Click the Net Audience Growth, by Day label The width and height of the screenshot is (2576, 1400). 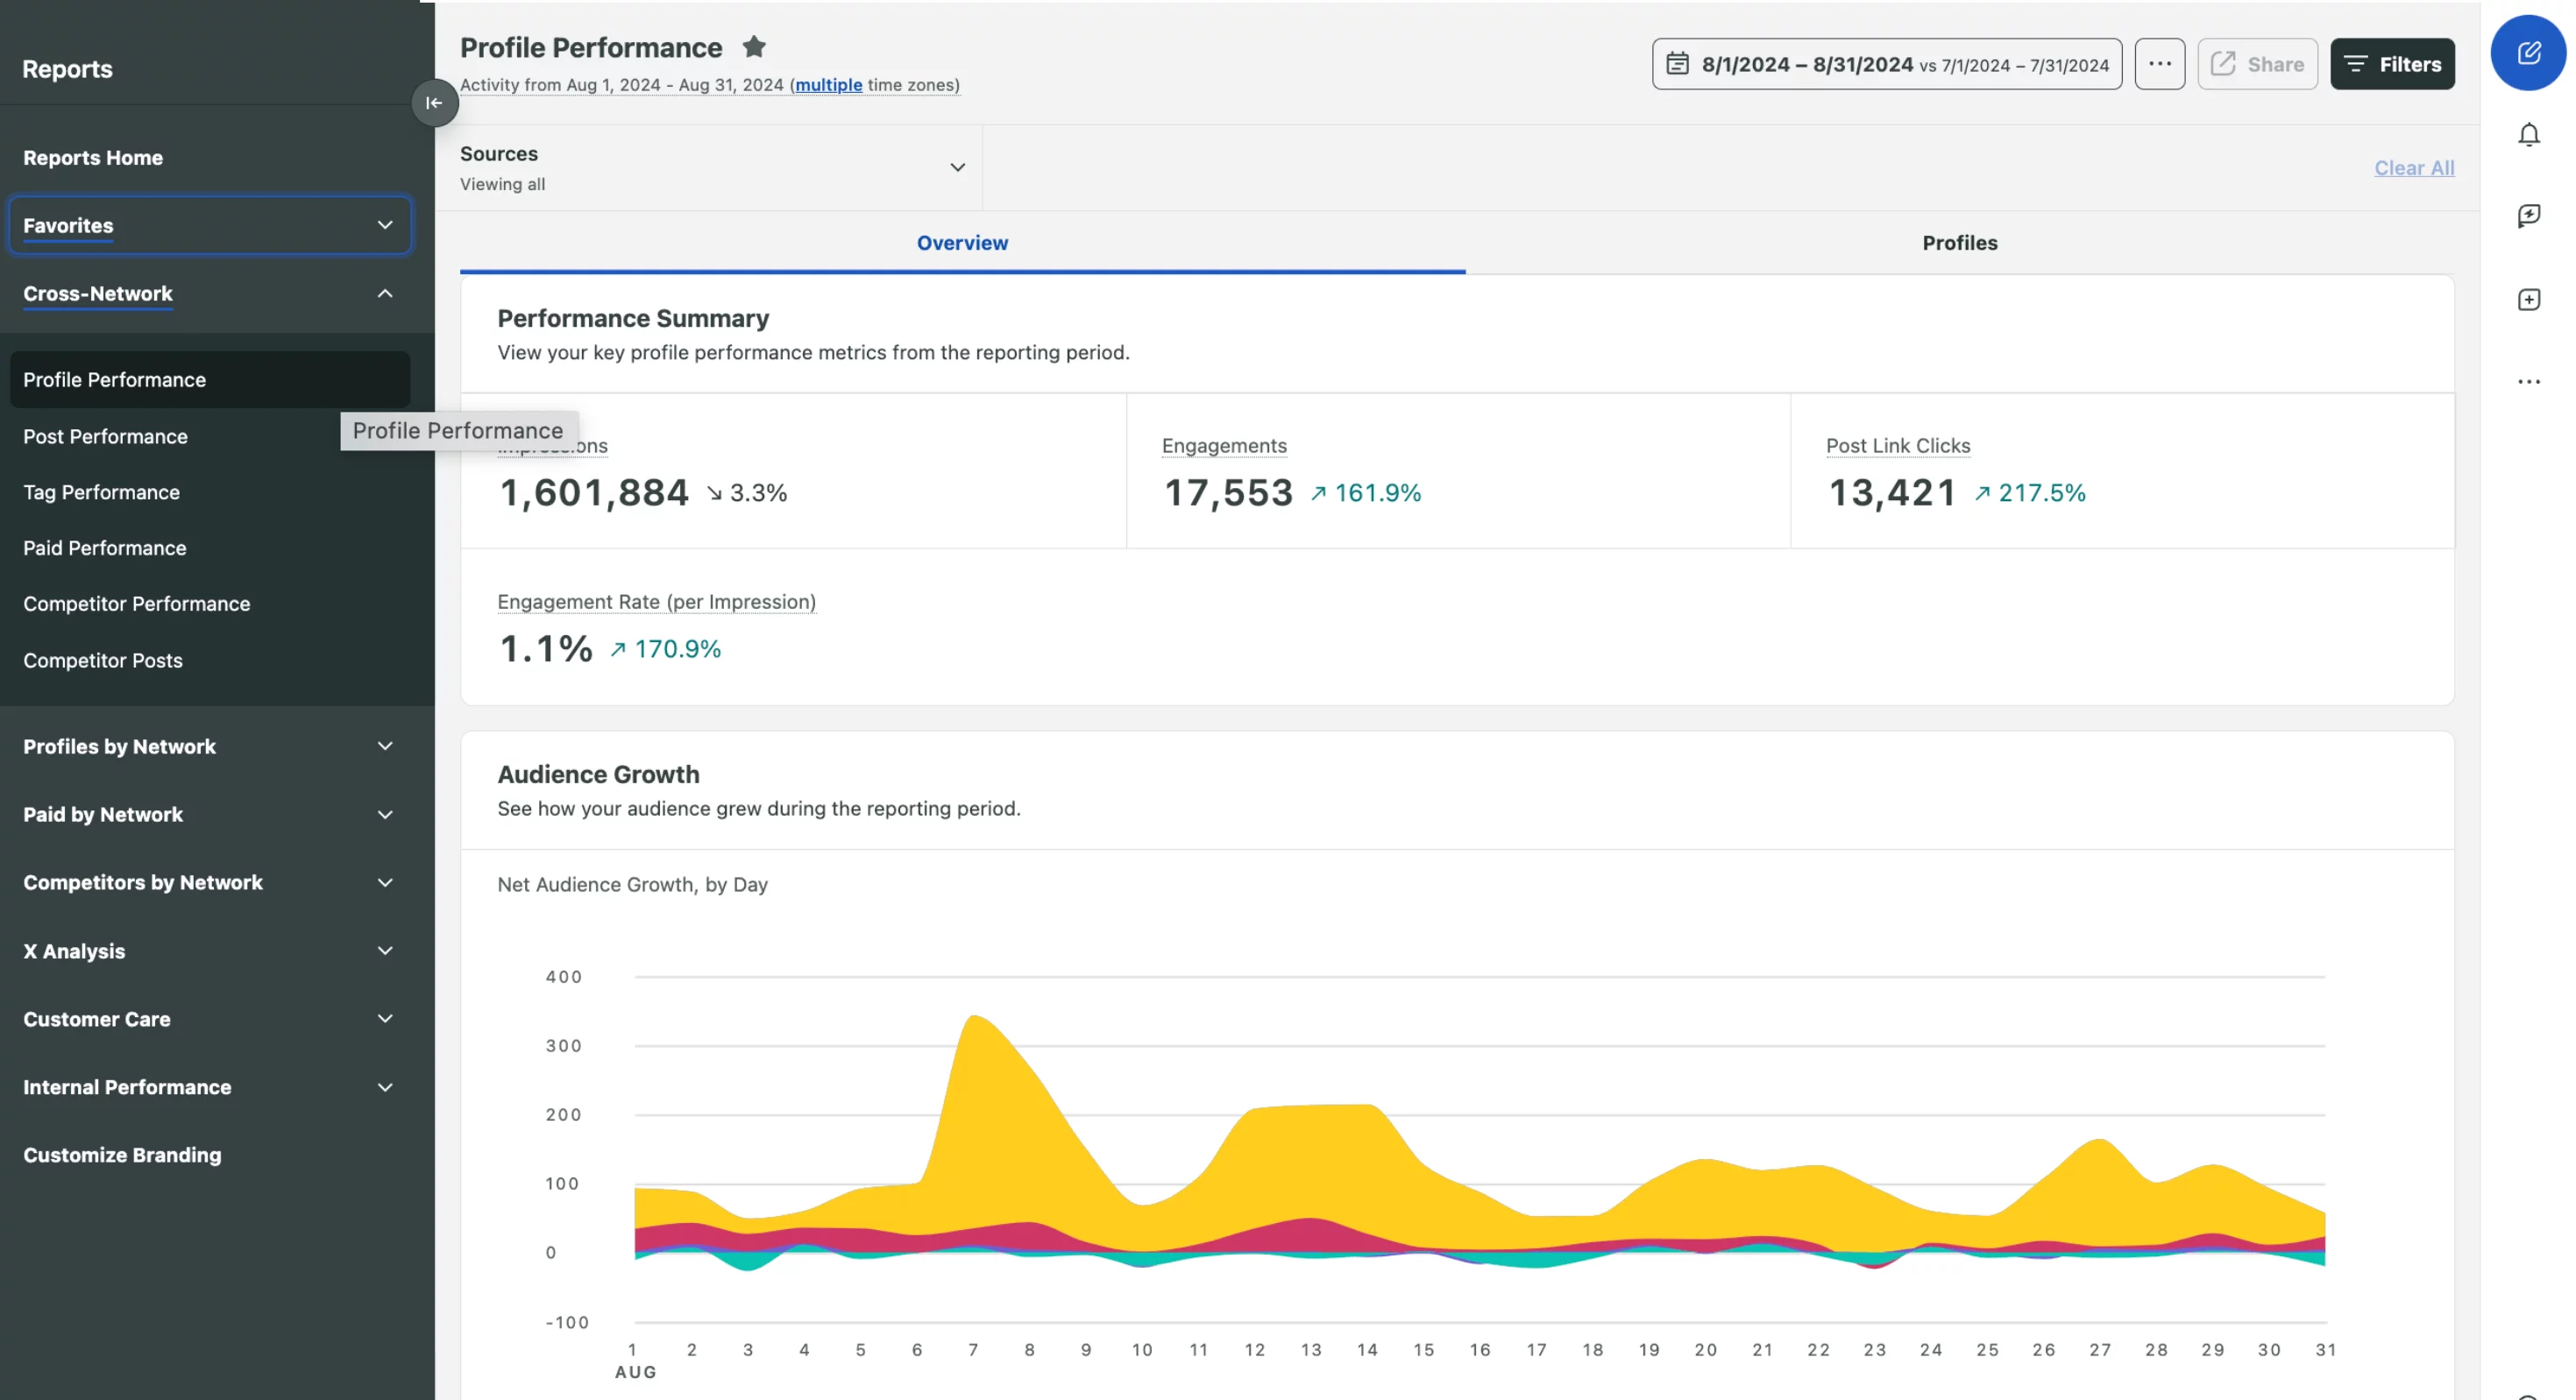(x=632, y=884)
